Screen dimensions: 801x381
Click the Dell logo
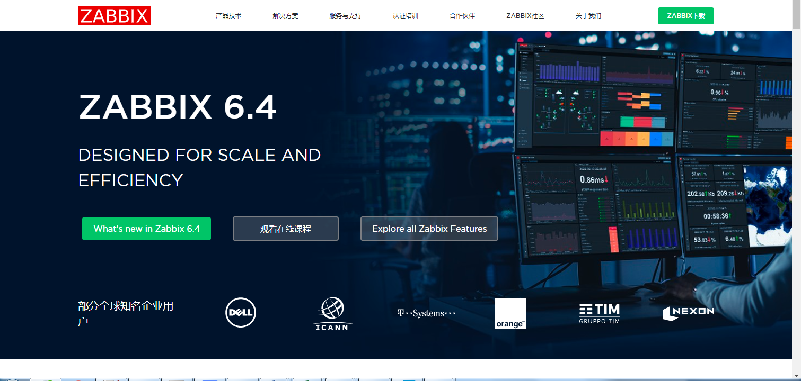pyautogui.click(x=241, y=313)
